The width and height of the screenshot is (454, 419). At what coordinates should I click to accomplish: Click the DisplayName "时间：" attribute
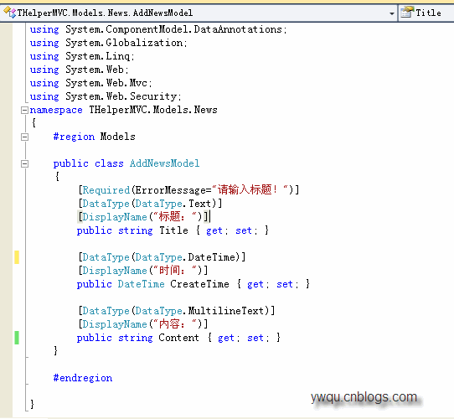[143, 271]
